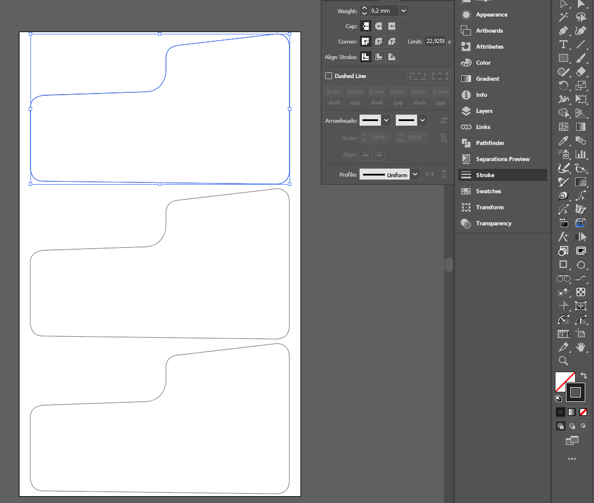
Task: Click the Edit Toolbar three-dots button
Action: (x=572, y=459)
